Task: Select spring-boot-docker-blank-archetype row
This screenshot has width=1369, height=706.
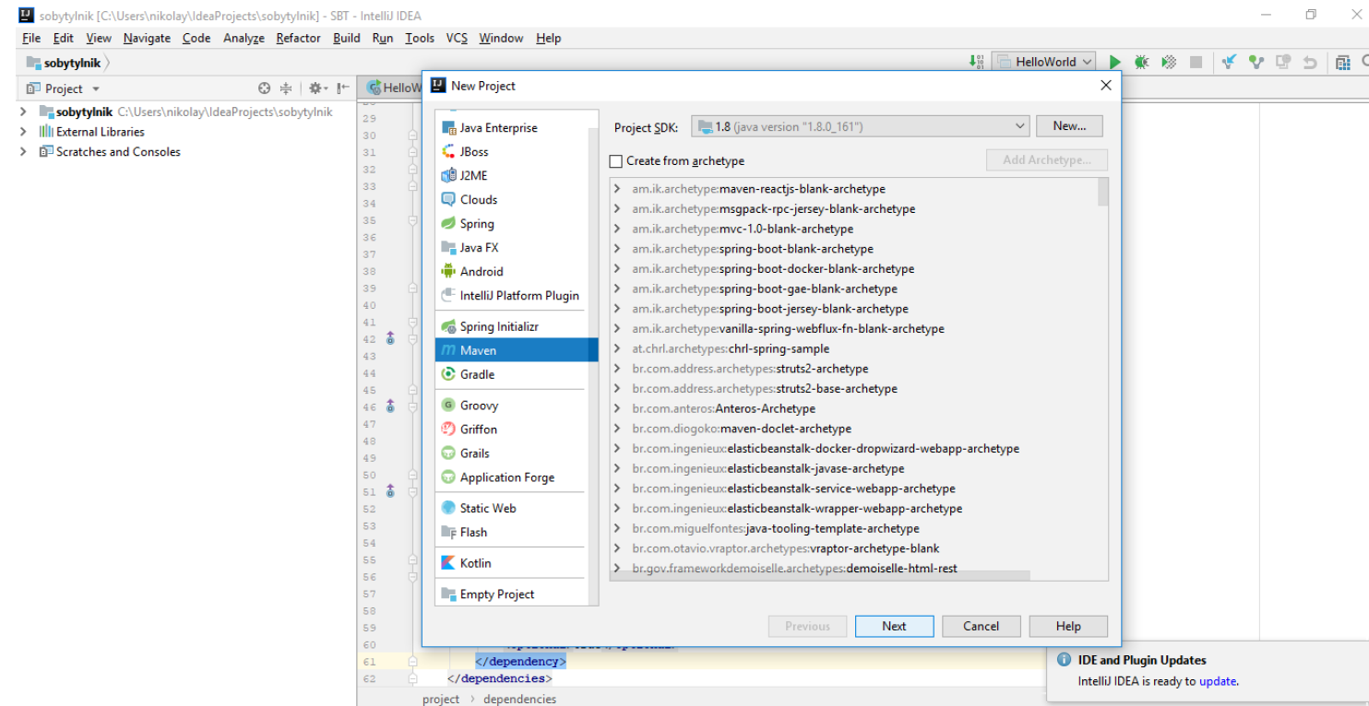Action: (854, 269)
